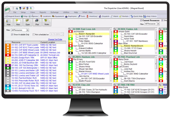Image resolution: width=171 pixels, height=118 pixels.
Task: Click the Notes button
Action: click(47, 22)
